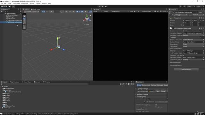
Task: Click New lighting settings button
Action: (x=158, y=91)
